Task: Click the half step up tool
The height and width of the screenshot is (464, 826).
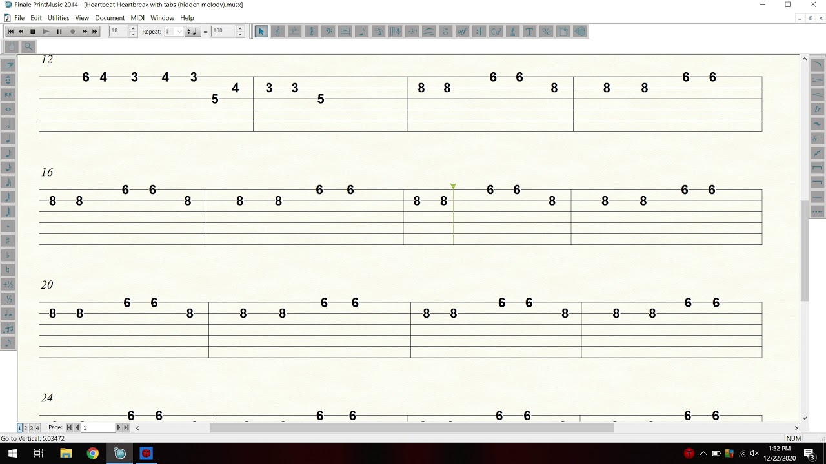Action: 8,284
